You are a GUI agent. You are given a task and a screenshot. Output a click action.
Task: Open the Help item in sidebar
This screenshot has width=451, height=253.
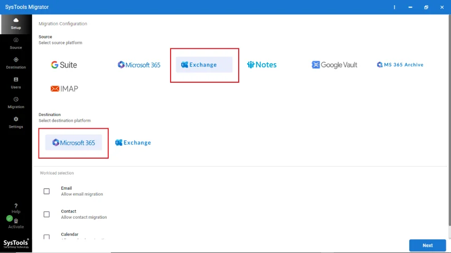(16, 209)
